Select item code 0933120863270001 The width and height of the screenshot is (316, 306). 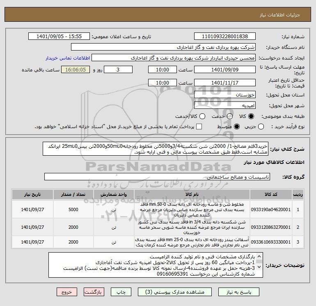point(271,227)
